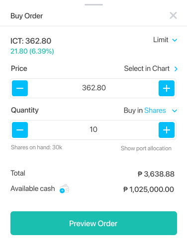Image resolution: width=187 pixels, height=247 pixels.
Task: Expand the chevron beside Limit
Action: point(175,40)
